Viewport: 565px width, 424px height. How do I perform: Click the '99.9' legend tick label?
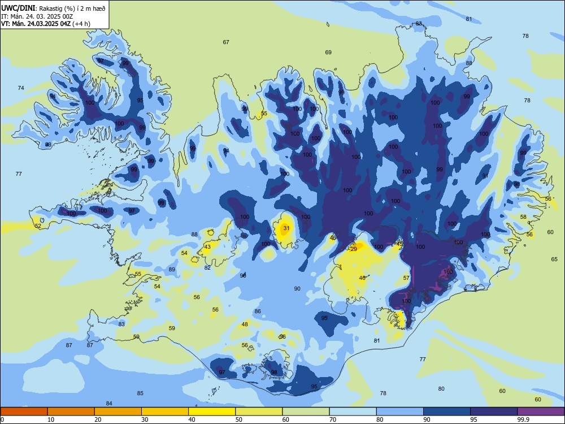pos(523,419)
